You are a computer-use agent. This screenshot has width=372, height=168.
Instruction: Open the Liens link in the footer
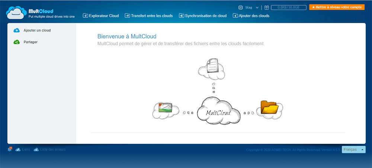pyautogui.click(x=26, y=149)
